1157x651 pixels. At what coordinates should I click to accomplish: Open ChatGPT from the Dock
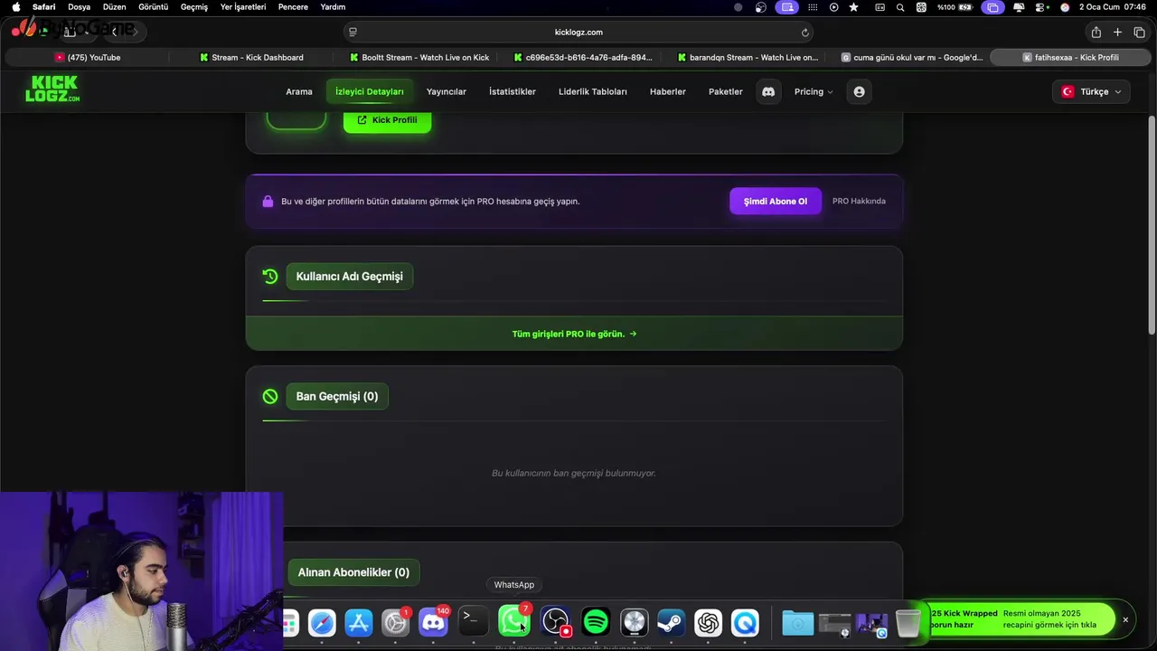(x=708, y=622)
